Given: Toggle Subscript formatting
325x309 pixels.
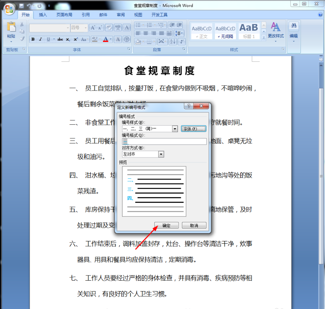Looking at the screenshot, I should pos(68,39).
